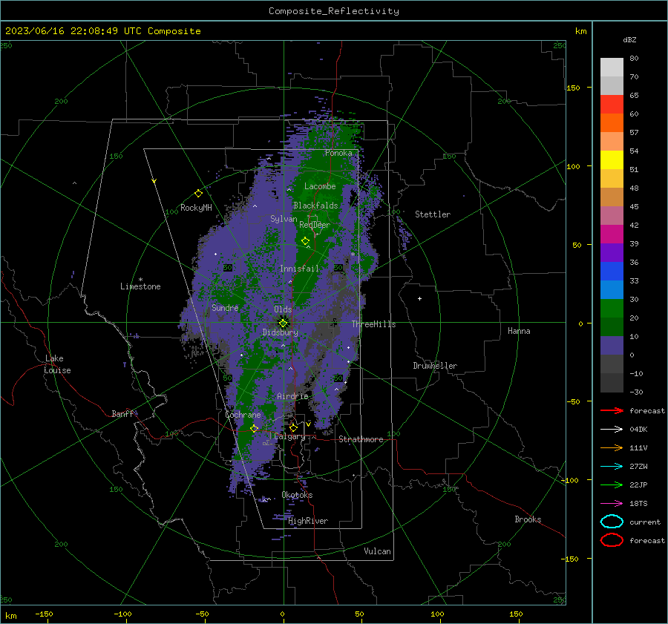Click the Lake Louise label

click(57, 364)
